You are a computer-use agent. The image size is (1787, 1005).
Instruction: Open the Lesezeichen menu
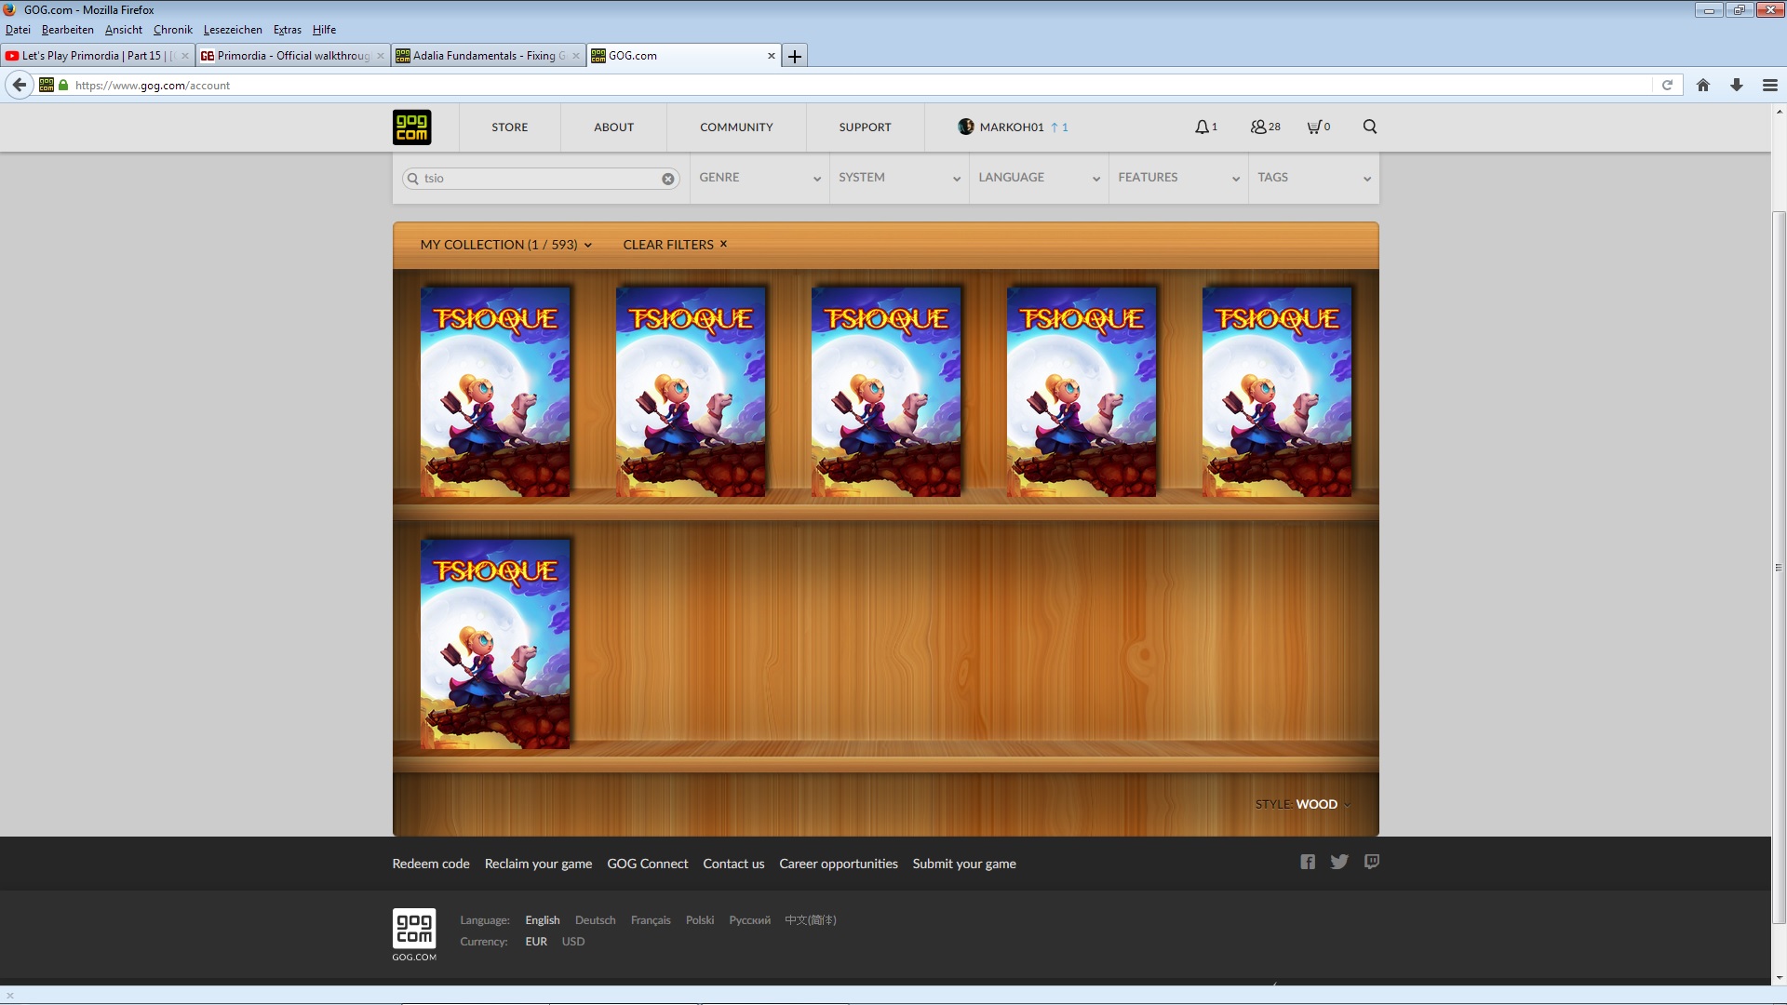tap(233, 30)
